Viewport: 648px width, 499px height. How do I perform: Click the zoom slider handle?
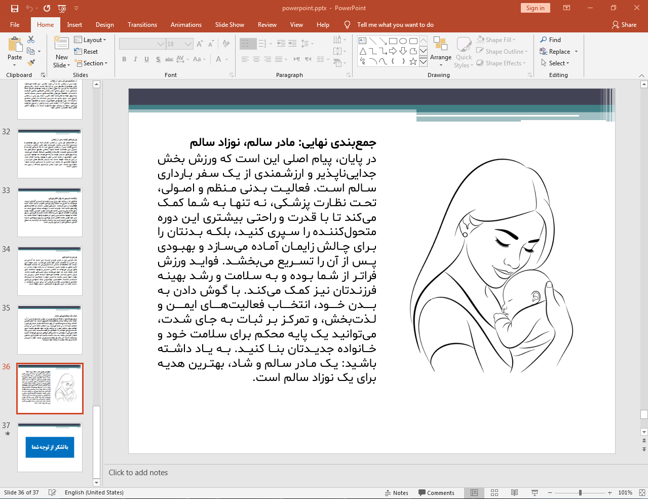[580, 492]
